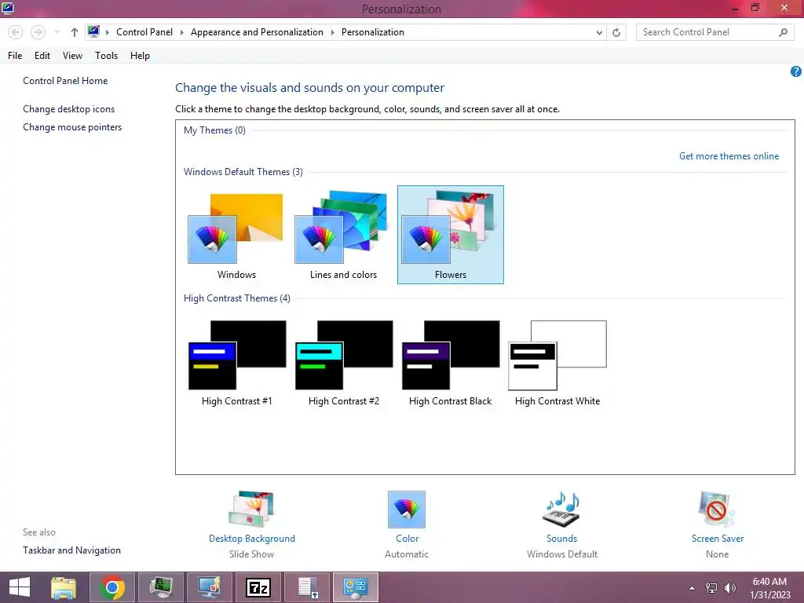The image size is (804, 603).
Task: Open the network tray icon
Action: tap(711, 588)
